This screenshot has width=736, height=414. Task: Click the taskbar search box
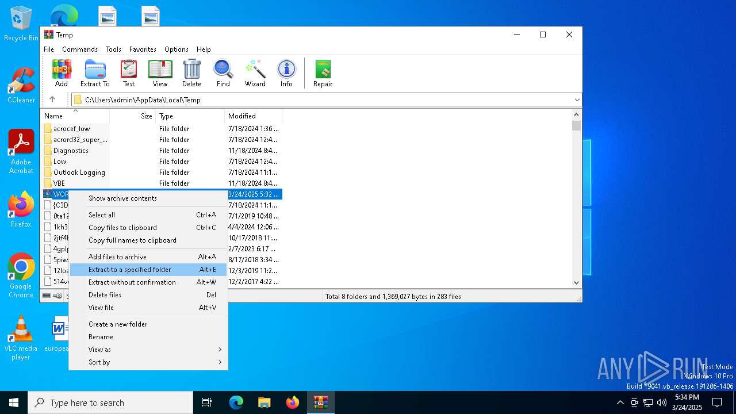pyautogui.click(x=110, y=402)
